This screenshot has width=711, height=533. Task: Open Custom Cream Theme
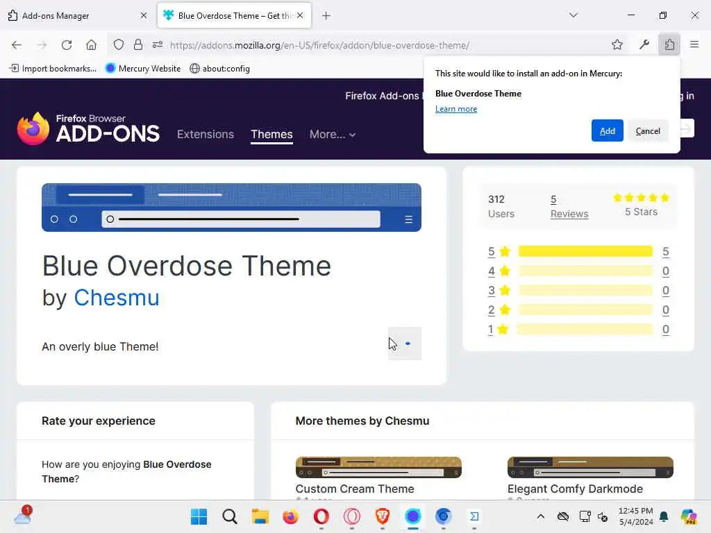pyautogui.click(x=355, y=489)
